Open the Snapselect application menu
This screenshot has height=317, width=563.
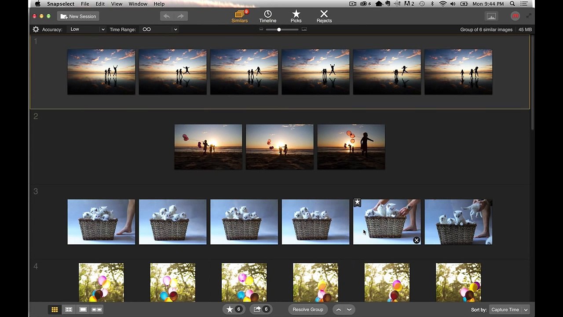(x=61, y=4)
